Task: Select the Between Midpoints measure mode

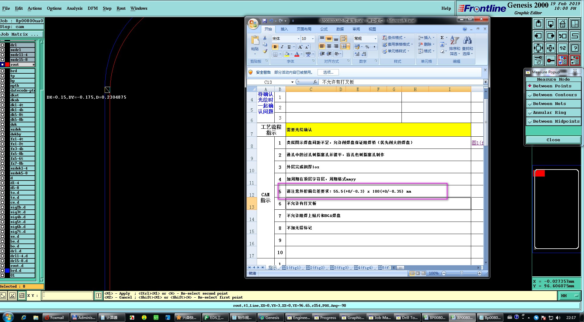Action: (x=553, y=121)
